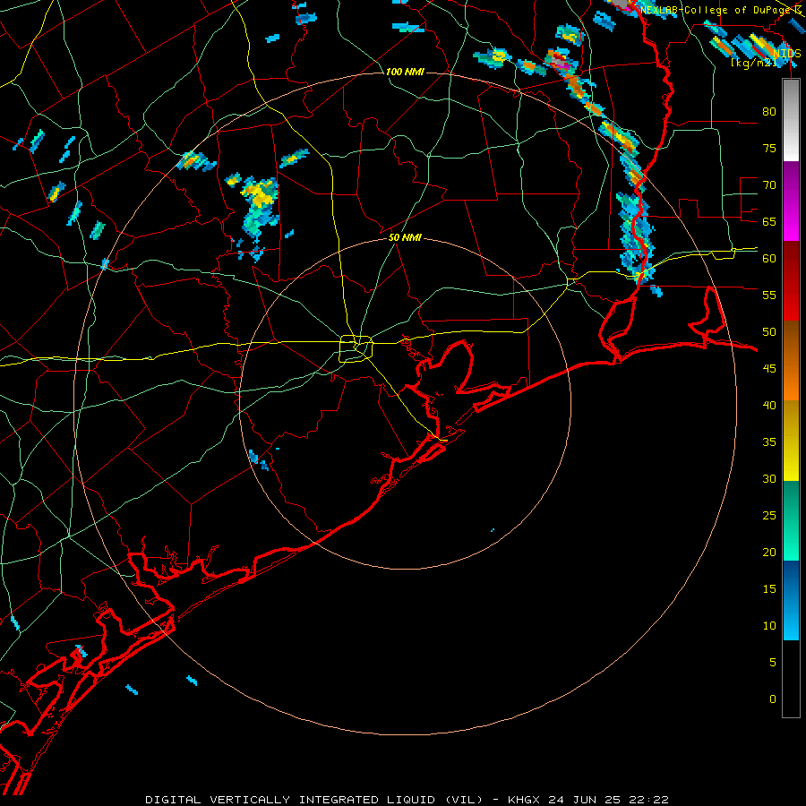Click the scale value 0

click(x=773, y=699)
